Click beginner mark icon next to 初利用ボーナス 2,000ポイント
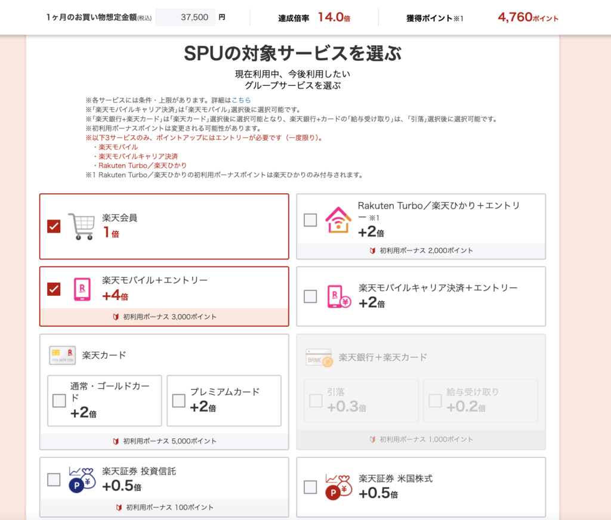Viewport: 611px width, 520px height. pos(372,251)
